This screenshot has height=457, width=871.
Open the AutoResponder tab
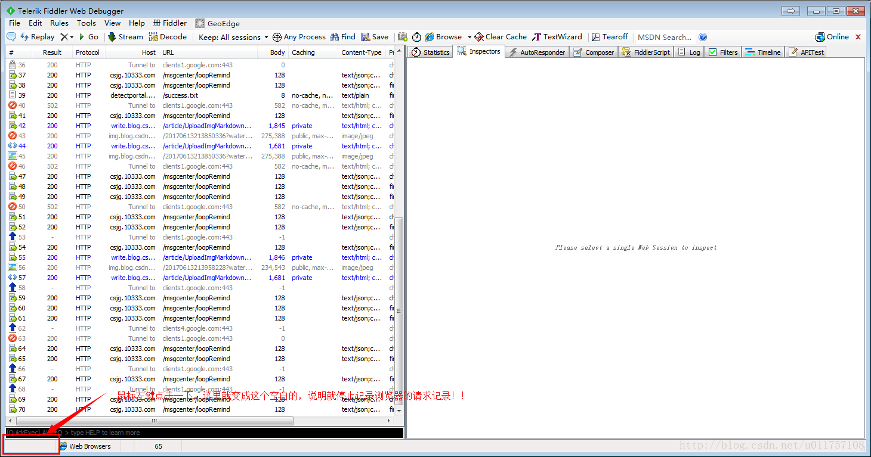(x=536, y=52)
